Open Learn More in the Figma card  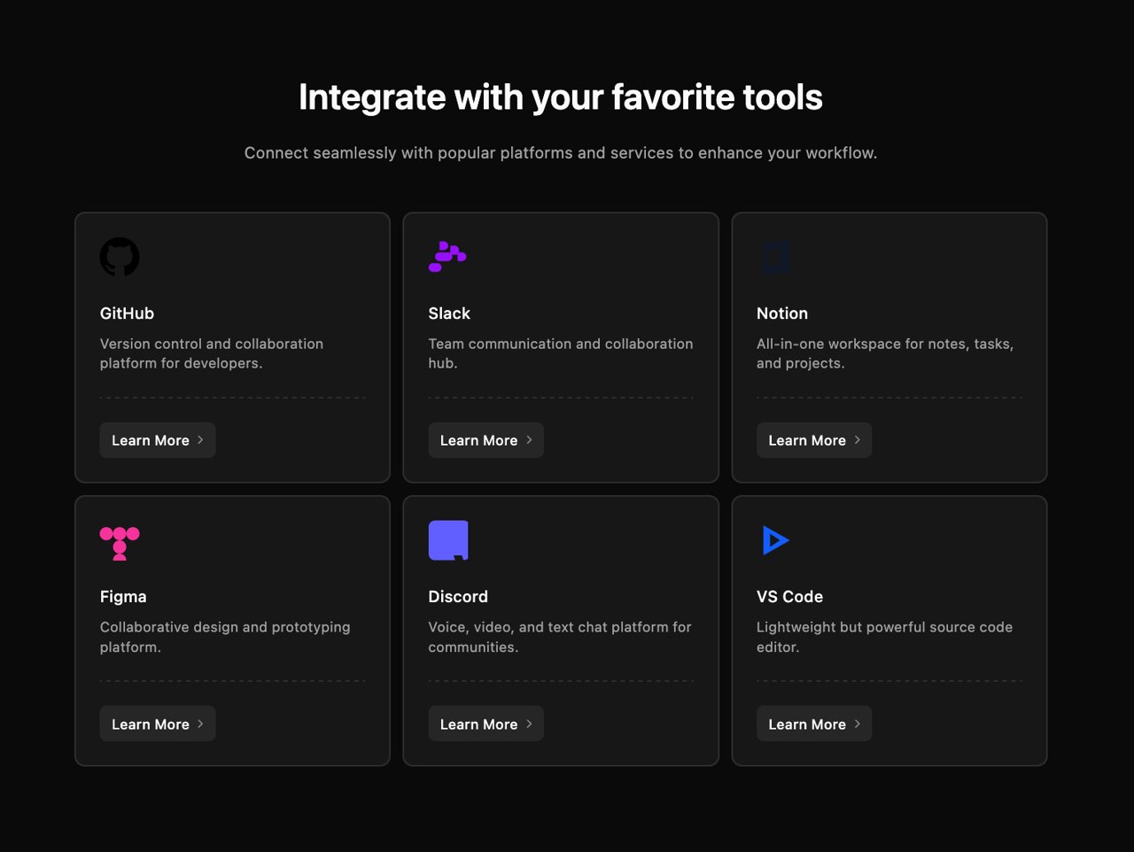tap(158, 724)
